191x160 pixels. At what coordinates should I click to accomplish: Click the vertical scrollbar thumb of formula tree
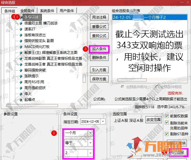point(84,79)
